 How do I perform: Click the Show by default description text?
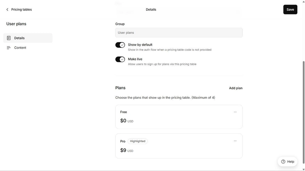170,50
